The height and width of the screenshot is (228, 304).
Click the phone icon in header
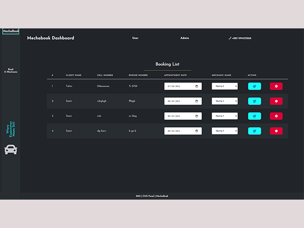[230, 38]
